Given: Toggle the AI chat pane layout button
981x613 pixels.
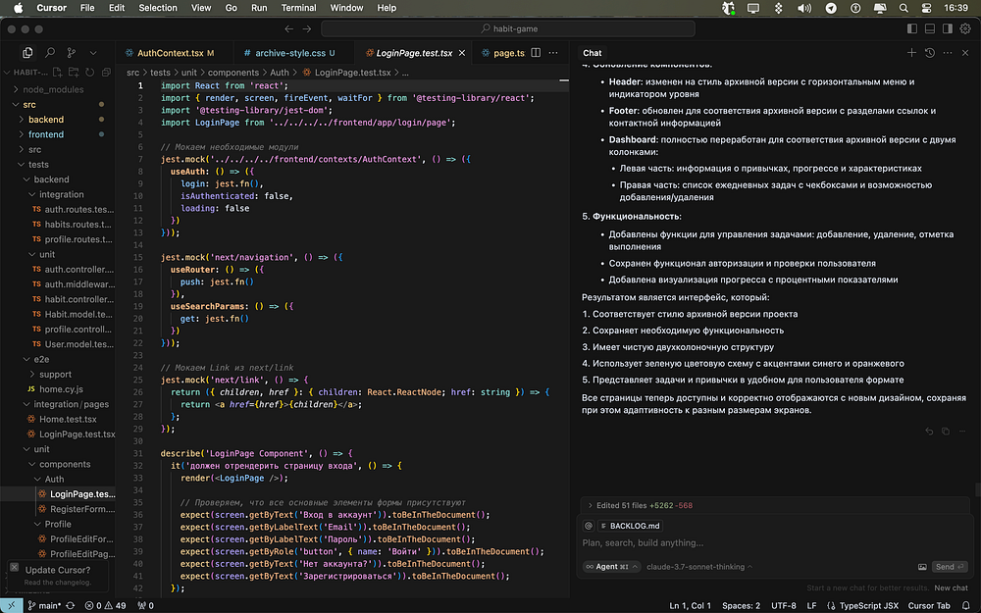Looking at the screenshot, I should pyautogui.click(x=946, y=29).
